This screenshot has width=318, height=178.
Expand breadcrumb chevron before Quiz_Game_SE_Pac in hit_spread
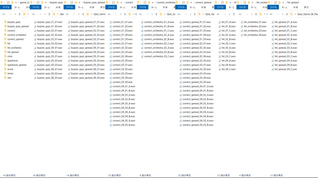tap(295, 14)
